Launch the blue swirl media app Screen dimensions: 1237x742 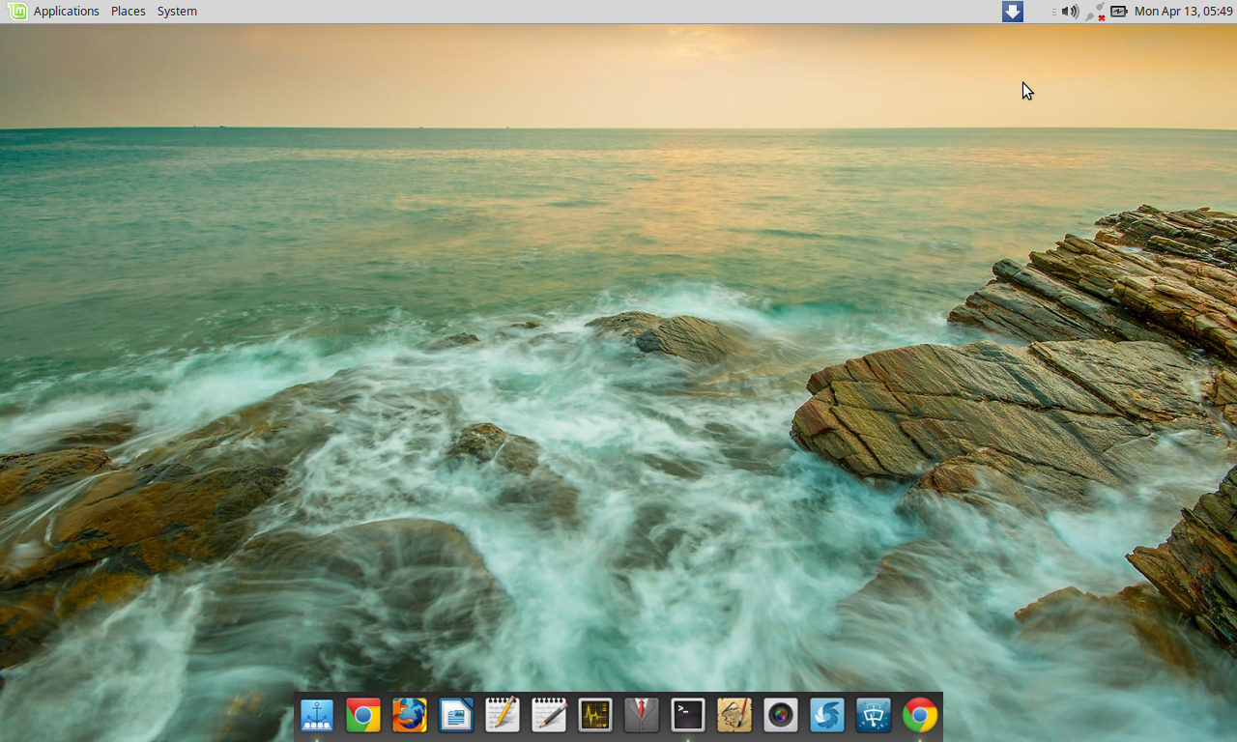pyautogui.click(x=827, y=715)
